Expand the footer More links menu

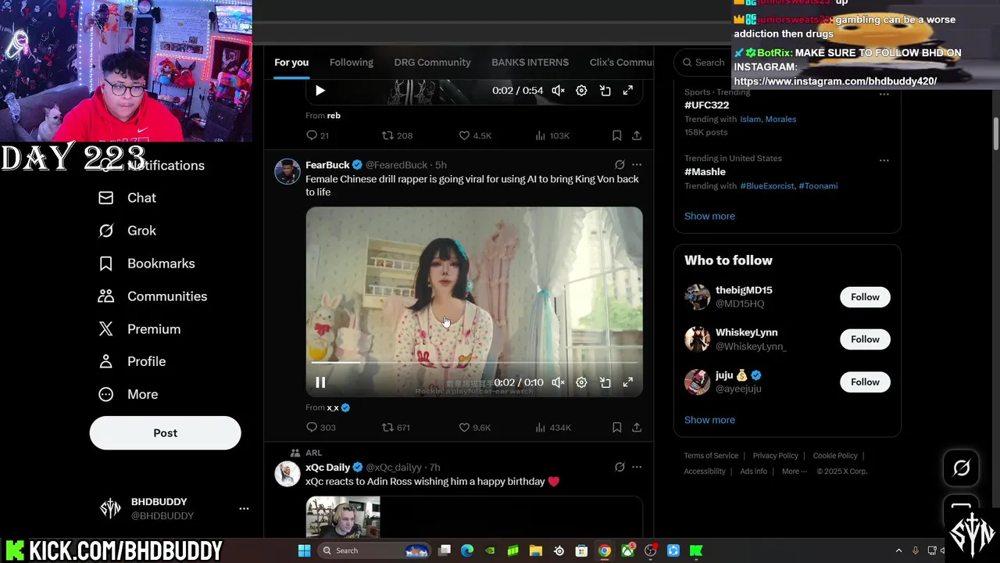click(795, 472)
